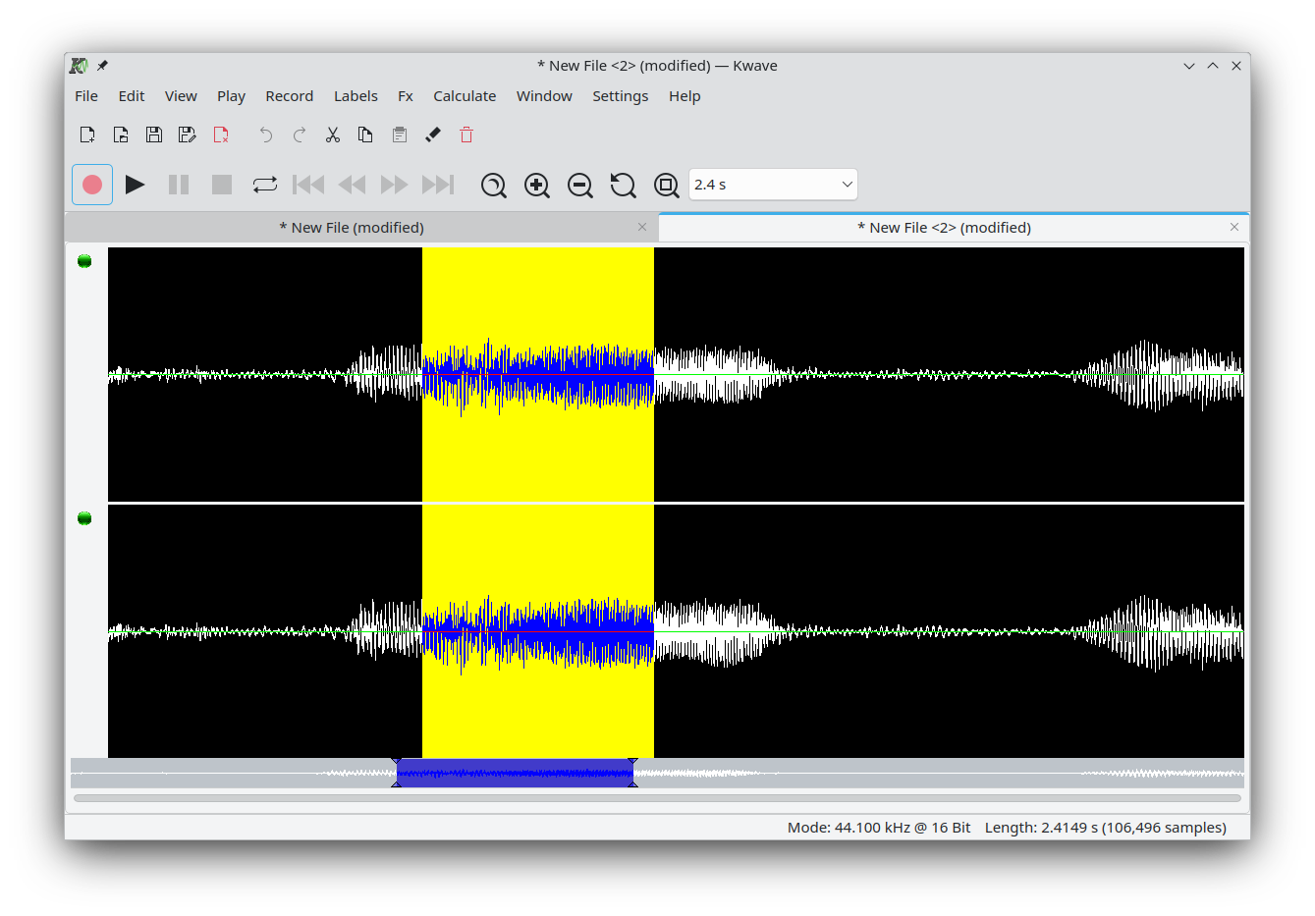
Task: Click the red Record button
Action: point(92,185)
